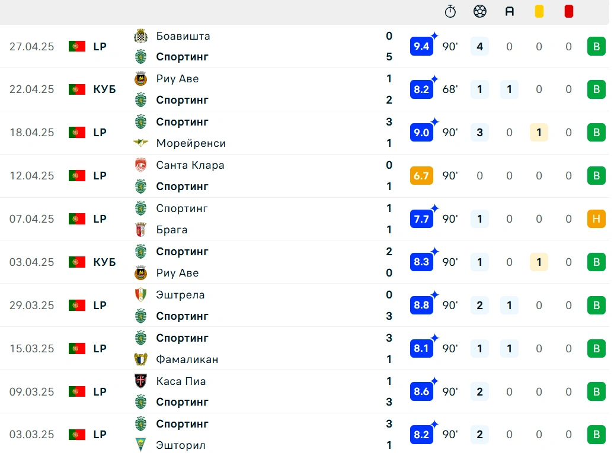614x453 pixels.
Task: Open the 9.4 player rating badge
Action: click(x=422, y=46)
